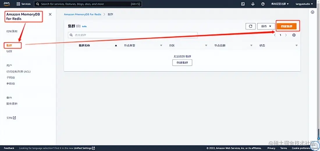Screen dimensions: 320x151
Task: Go to next page in pagination
Action: coord(286,35)
